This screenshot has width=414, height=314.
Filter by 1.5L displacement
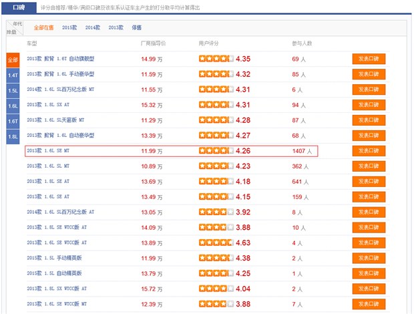click(13, 90)
